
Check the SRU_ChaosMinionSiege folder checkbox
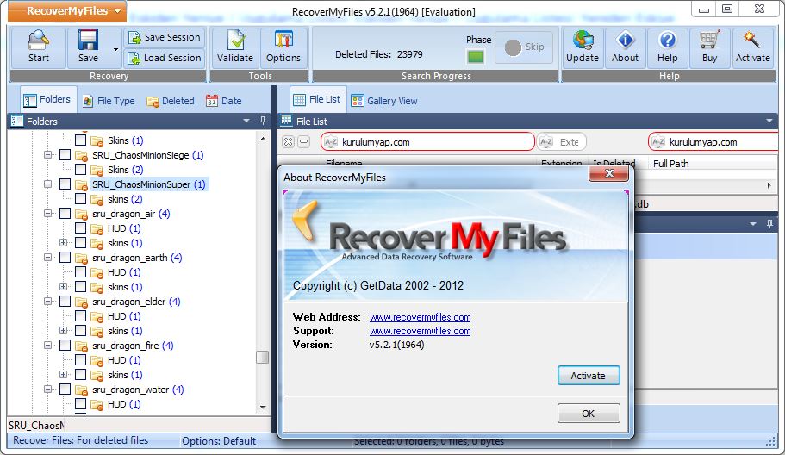(65, 154)
